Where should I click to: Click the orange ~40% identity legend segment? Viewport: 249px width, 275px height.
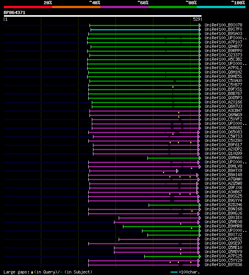click(x=76, y=7)
